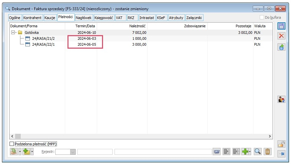Click the Należność column header
The height and width of the screenshot is (165, 291).
(x=122, y=26)
